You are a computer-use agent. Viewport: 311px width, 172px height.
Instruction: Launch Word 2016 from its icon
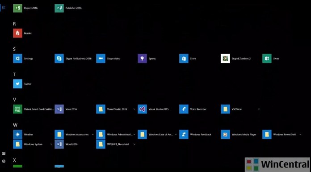59,144
